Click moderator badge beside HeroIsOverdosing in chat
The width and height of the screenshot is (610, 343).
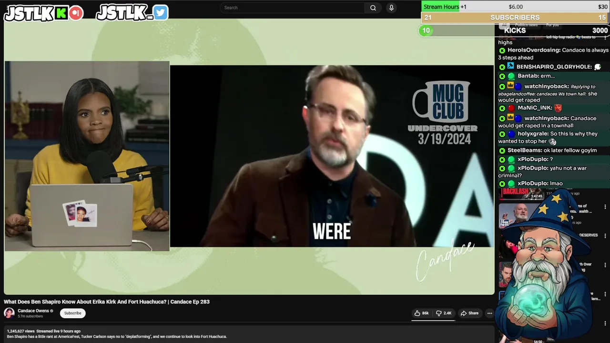pos(502,50)
